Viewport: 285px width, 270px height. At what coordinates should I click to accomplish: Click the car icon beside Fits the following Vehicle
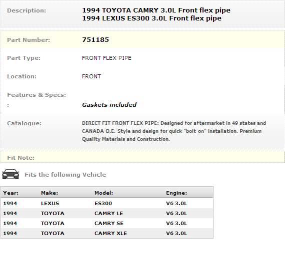coord(10,174)
